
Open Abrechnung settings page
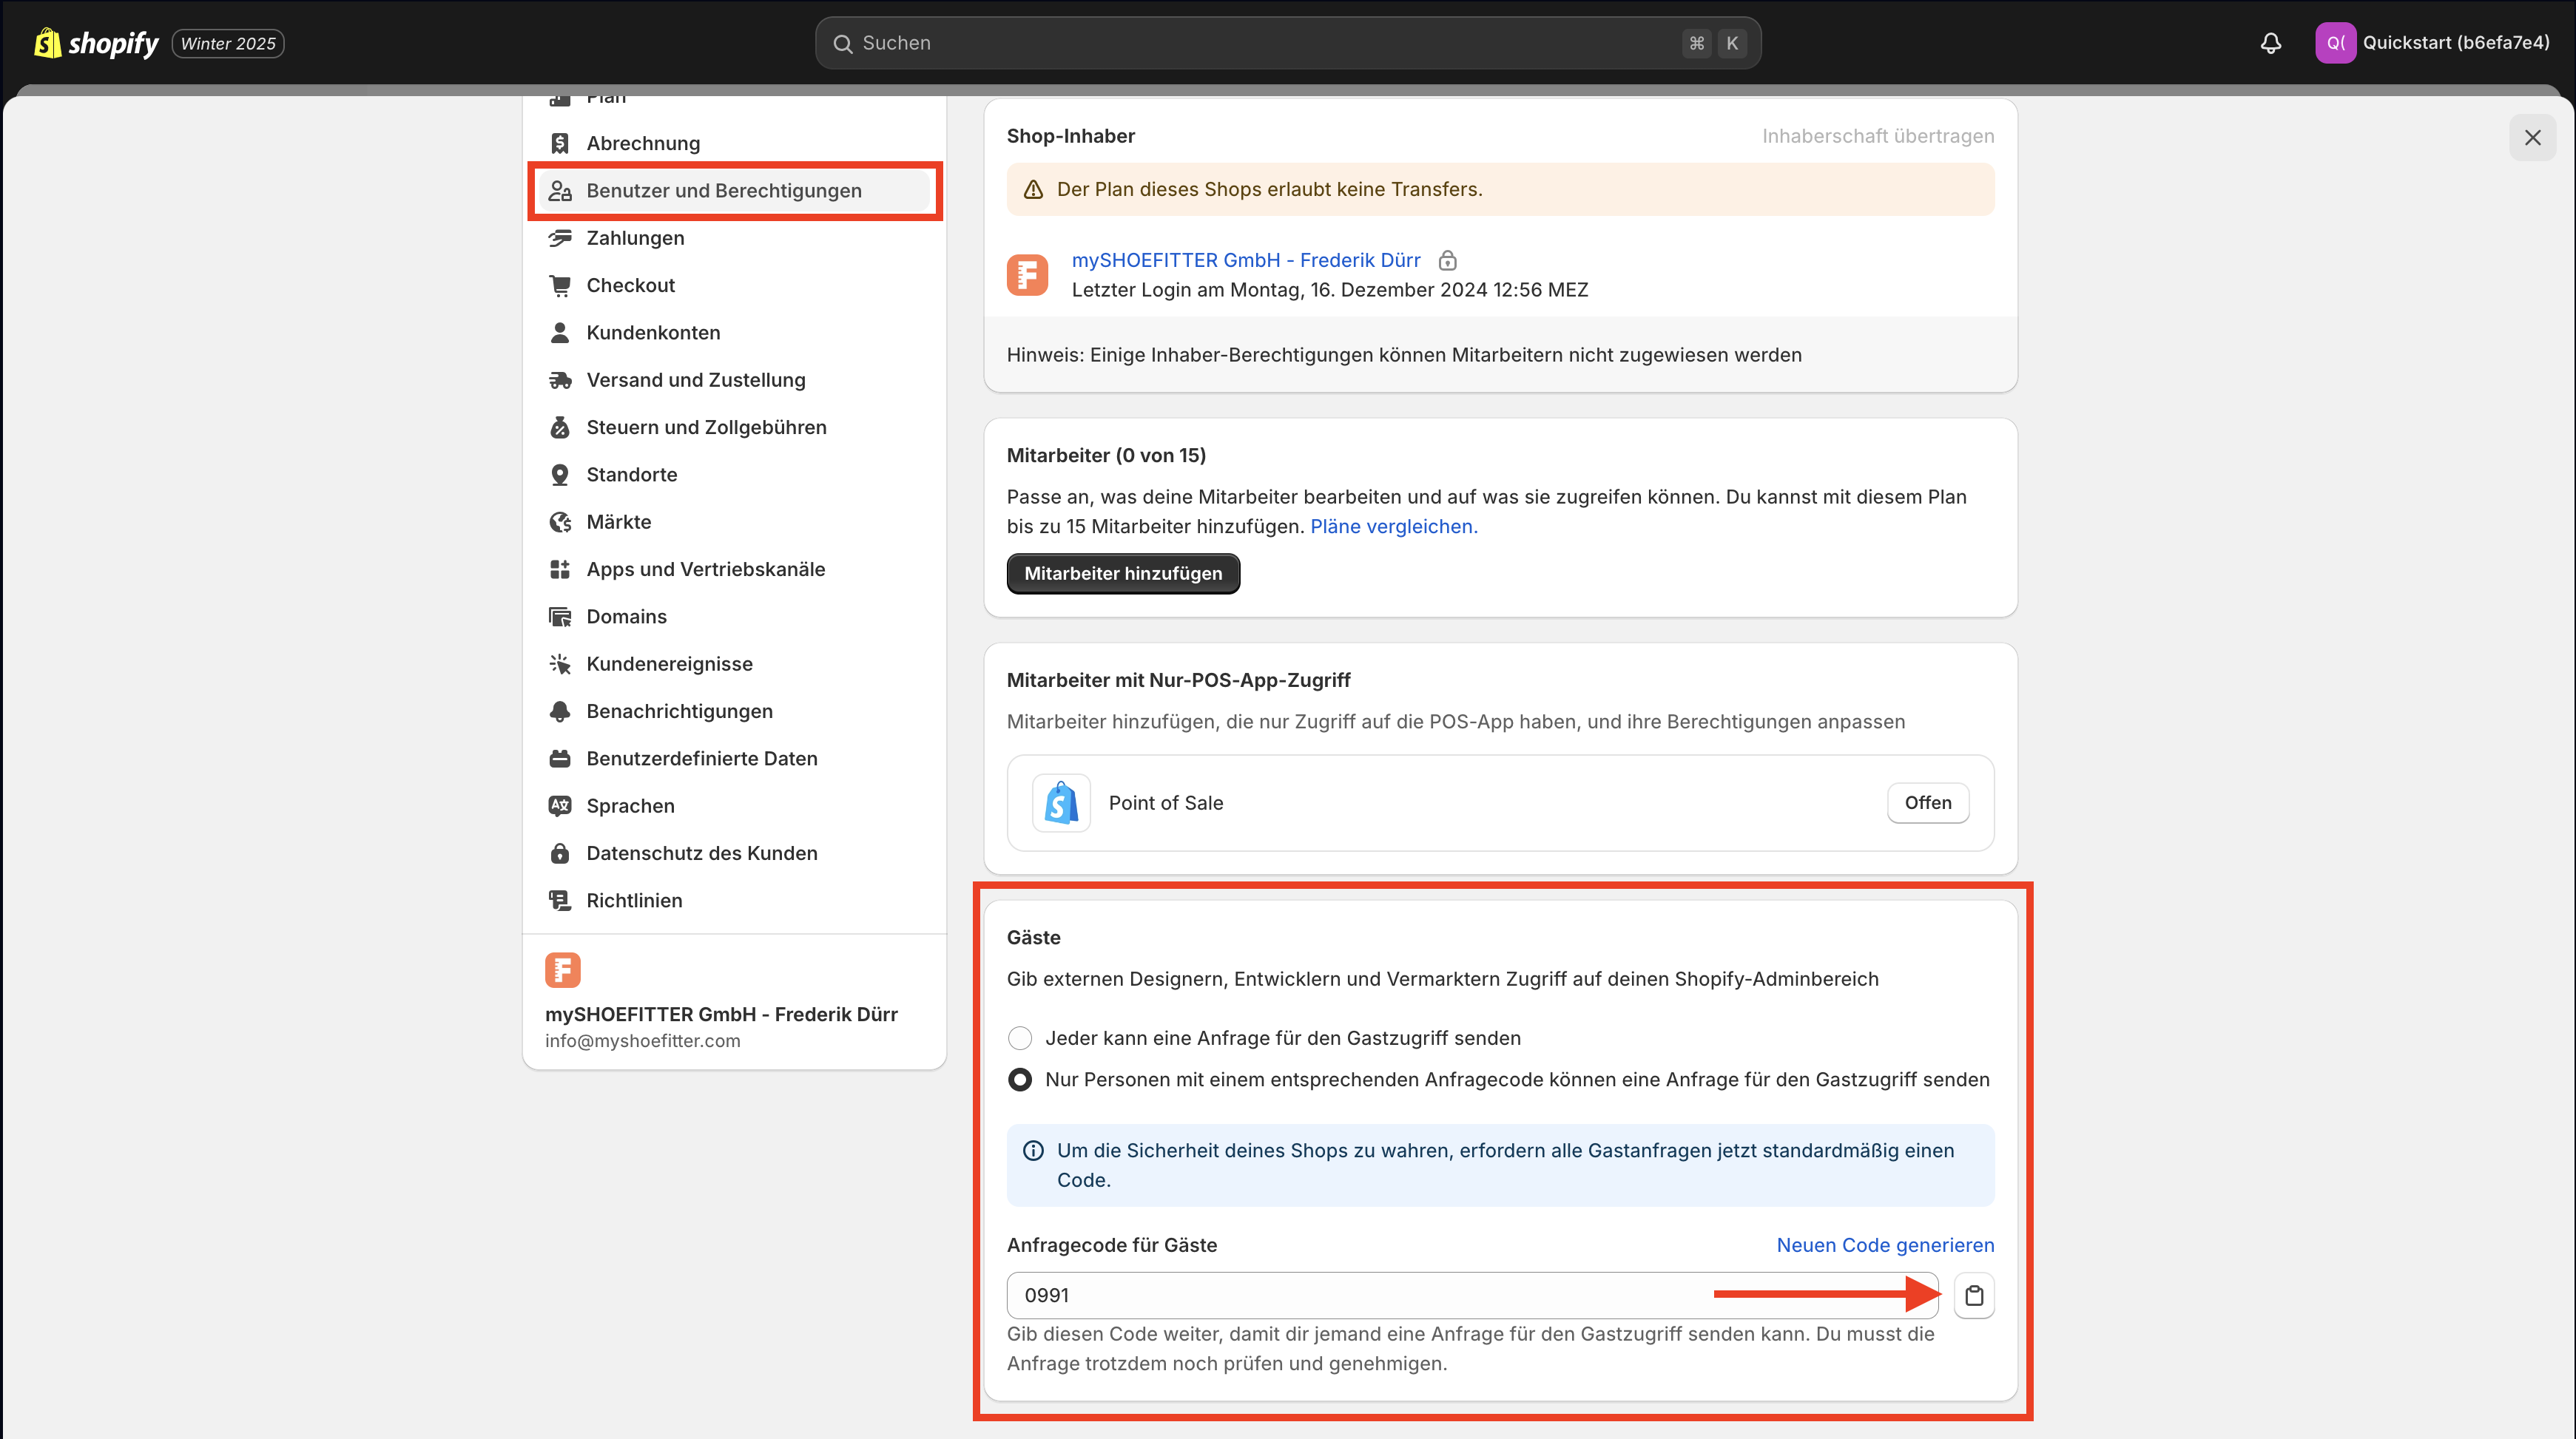(735, 143)
